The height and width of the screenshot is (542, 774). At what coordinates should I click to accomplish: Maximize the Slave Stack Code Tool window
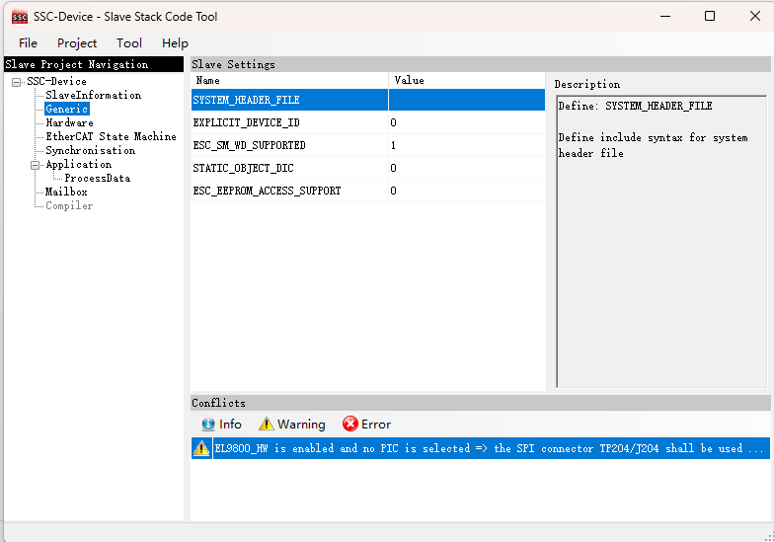tap(709, 16)
